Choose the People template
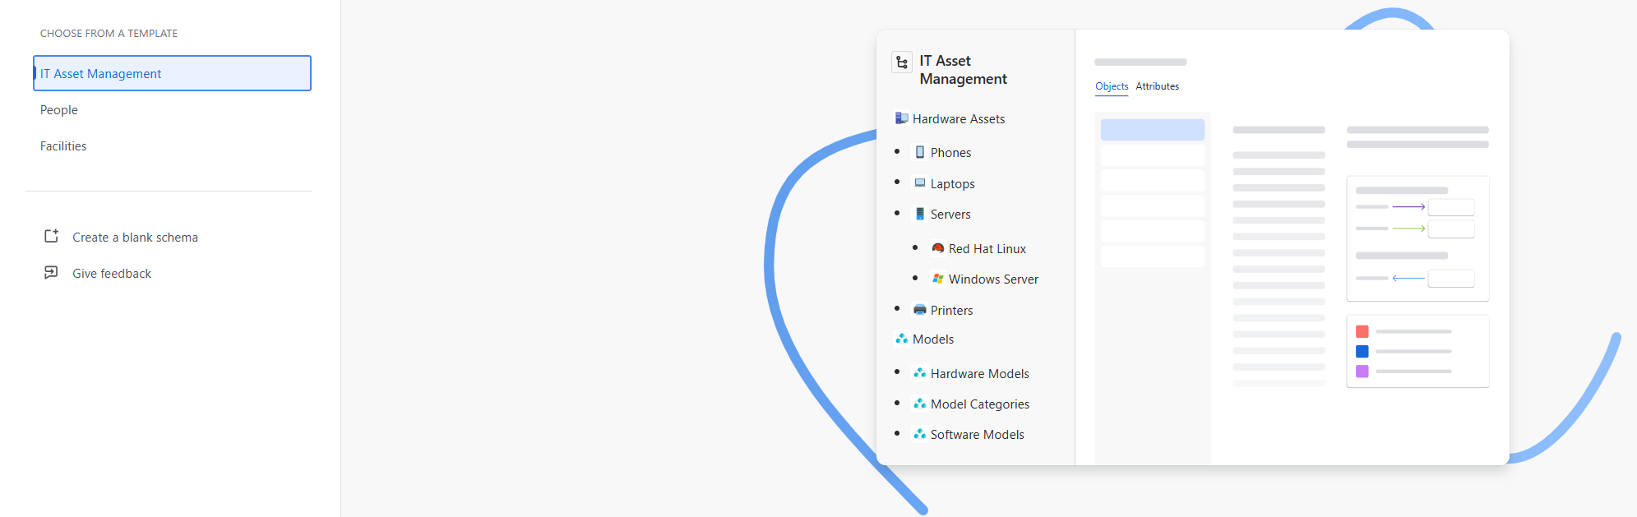 [x=59, y=110]
